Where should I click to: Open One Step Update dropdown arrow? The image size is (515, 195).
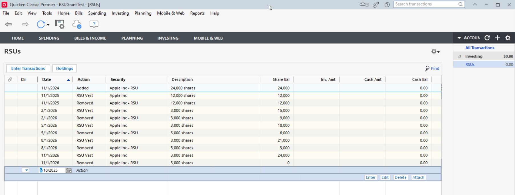pyautogui.click(x=48, y=25)
